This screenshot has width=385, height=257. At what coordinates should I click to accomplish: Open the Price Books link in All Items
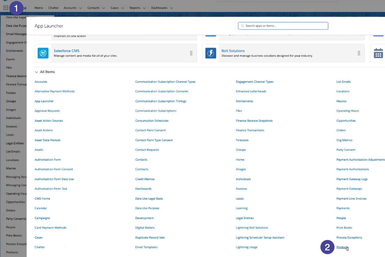tap(344, 228)
